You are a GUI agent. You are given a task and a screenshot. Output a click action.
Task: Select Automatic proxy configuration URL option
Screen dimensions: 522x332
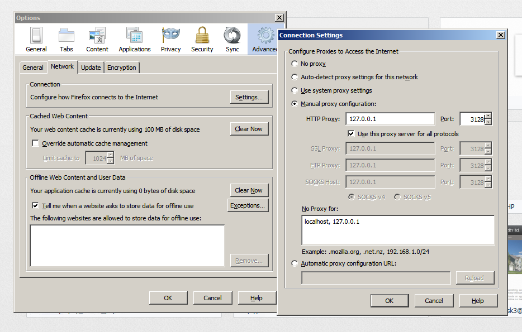(x=295, y=263)
